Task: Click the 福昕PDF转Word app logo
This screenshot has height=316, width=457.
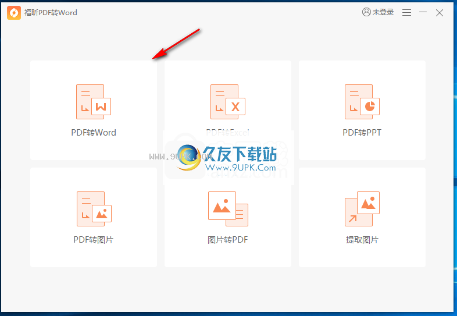Action: click(14, 13)
